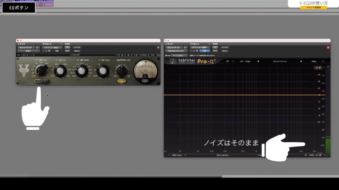Screen dimensions: 339x190
Task: Click the LF frequency knob
Action: (x=60, y=71)
